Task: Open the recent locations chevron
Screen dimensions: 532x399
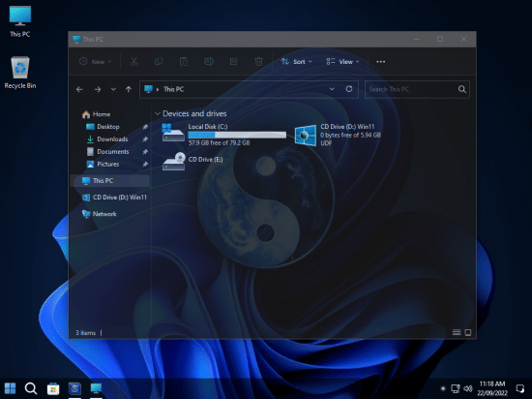Action: click(x=113, y=89)
